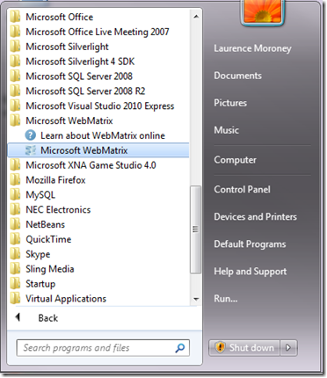Select the Microsoft XNA Game Studio 4.0 entry
The image size is (327, 378).
[98, 165]
